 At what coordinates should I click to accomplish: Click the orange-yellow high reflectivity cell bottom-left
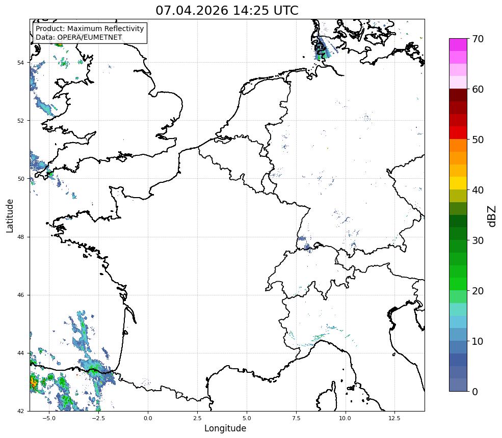coord(33,382)
